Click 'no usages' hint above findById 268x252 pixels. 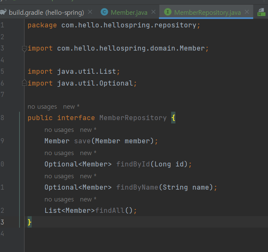(59, 153)
